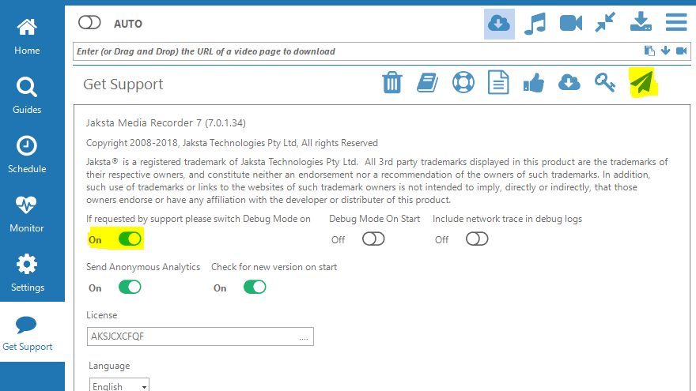Open the Monitor section

(27, 214)
